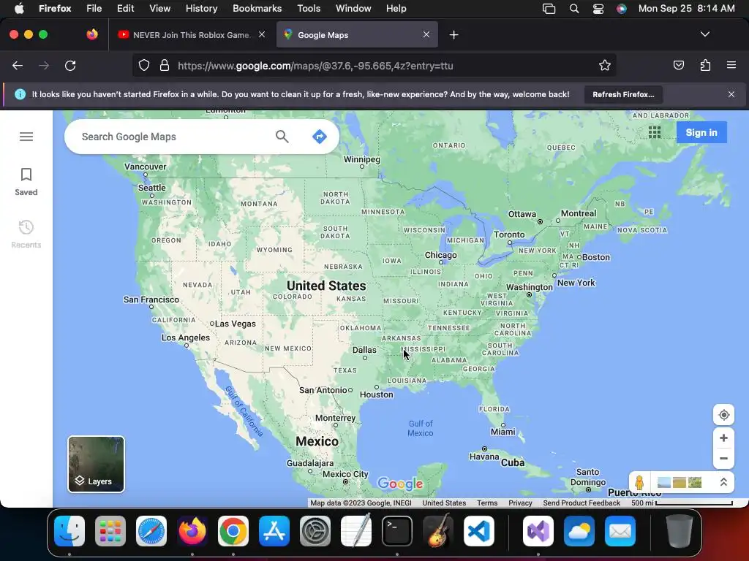
Task: Zoom out with the minus button
Action: point(723,459)
